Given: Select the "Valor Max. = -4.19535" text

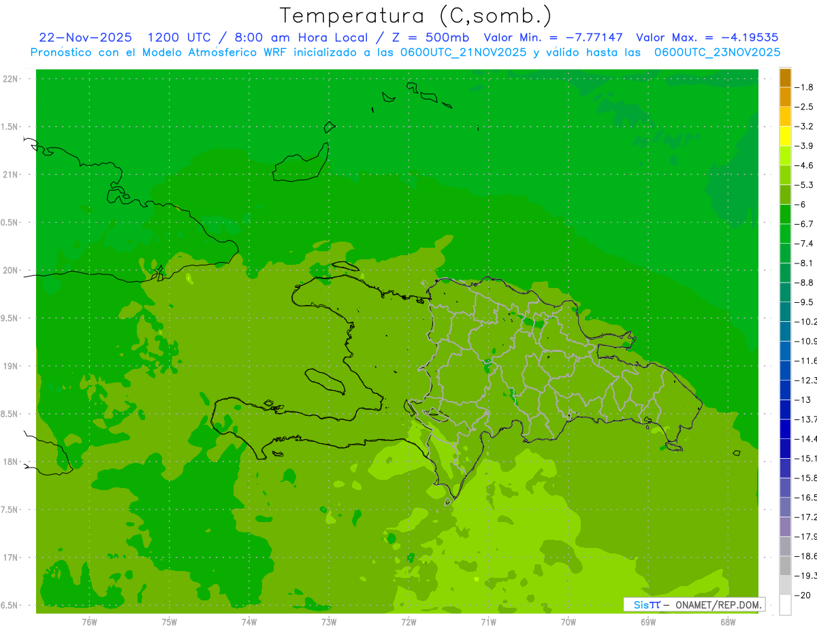Looking at the screenshot, I should coord(707,37).
